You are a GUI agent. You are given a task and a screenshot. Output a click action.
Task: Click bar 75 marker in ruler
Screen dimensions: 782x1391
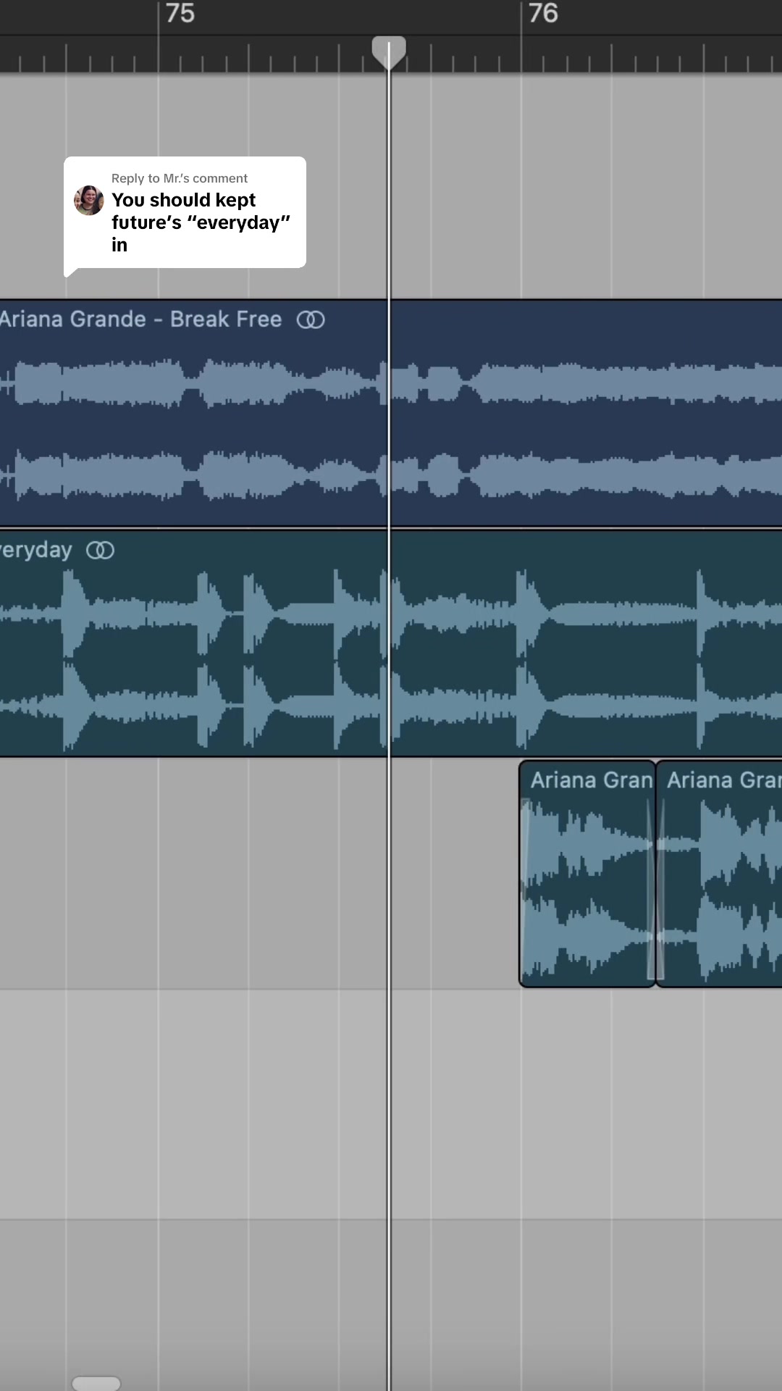180,13
